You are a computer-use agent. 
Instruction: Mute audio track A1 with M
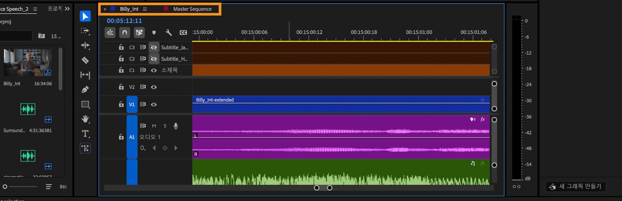click(154, 126)
